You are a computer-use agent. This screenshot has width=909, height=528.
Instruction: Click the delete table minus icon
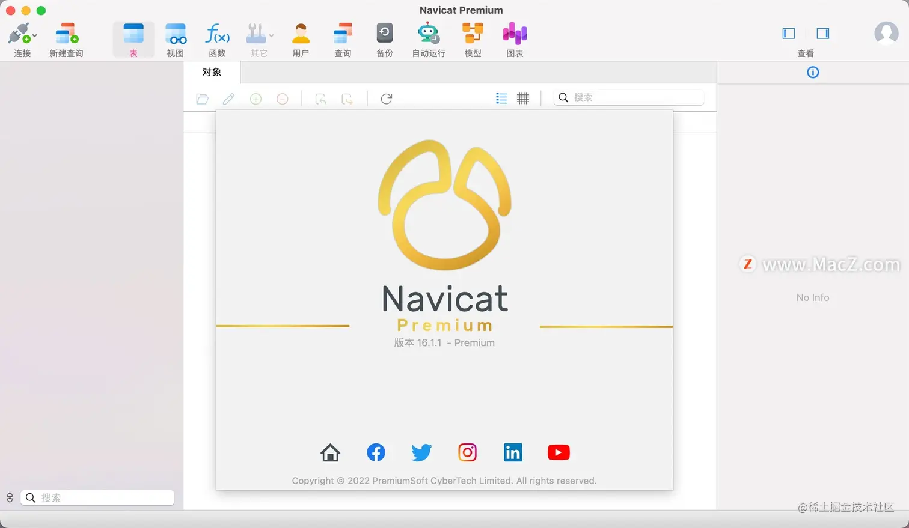click(x=283, y=99)
